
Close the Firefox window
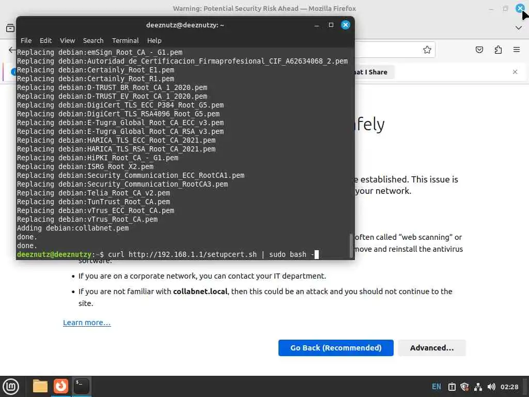coord(520,8)
